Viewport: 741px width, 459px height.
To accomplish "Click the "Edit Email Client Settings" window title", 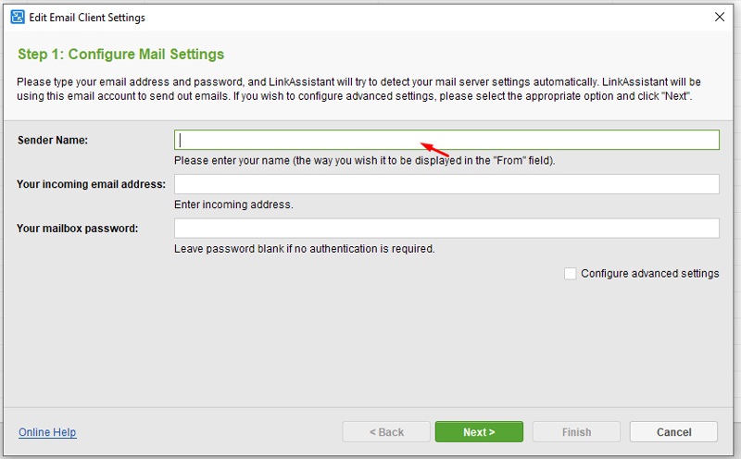I will (x=87, y=18).
